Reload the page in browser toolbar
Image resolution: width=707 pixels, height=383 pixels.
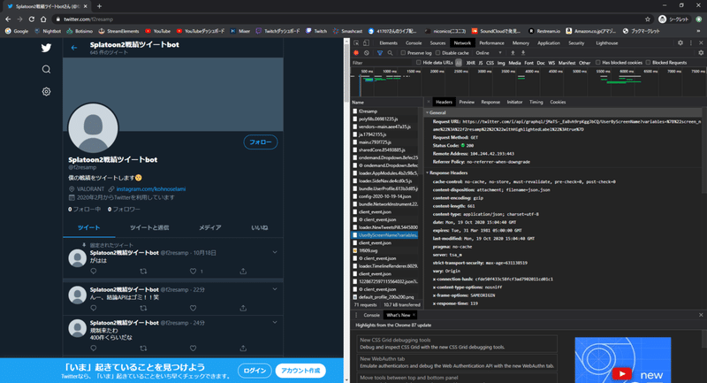[x=32, y=19]
